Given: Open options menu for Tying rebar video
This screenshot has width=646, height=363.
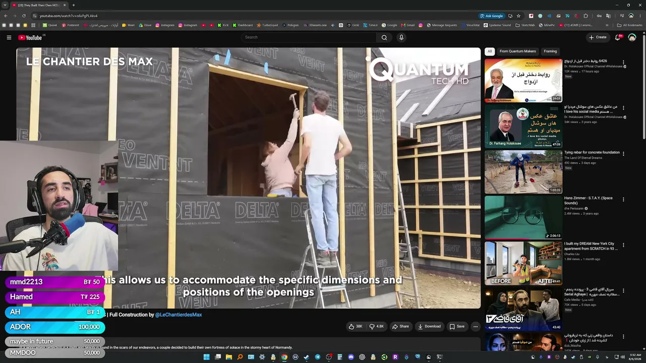Looking at the screenshot, I should pos(623,154).
